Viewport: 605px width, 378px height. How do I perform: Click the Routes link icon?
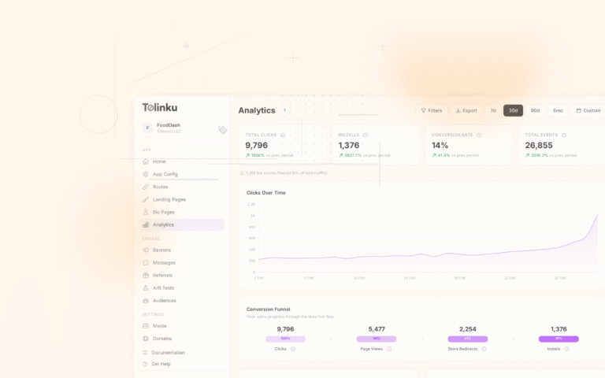point(146,187)
